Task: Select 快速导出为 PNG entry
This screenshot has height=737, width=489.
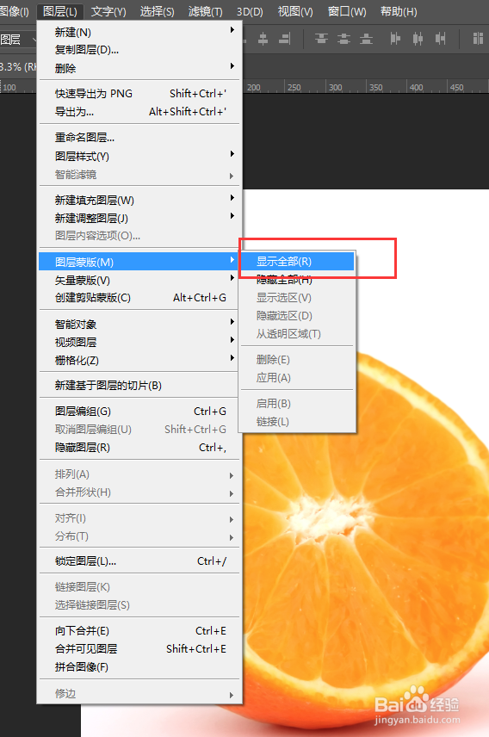Action: (139, 94)
